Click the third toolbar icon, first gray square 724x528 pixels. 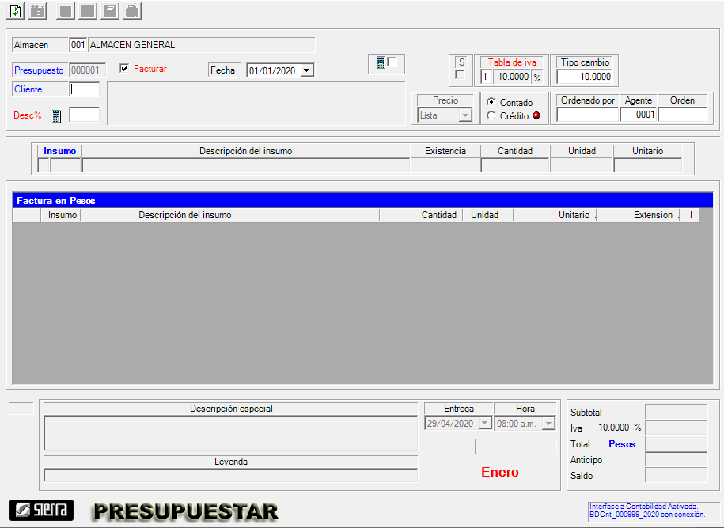(x=66, y=11)
